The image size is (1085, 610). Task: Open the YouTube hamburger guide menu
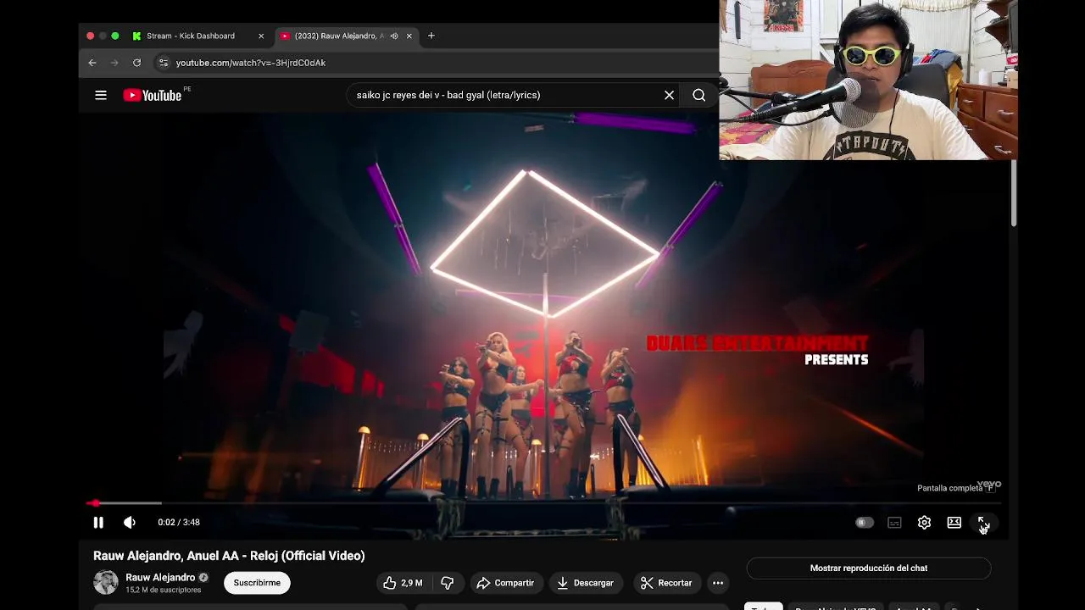click(101, 95)
